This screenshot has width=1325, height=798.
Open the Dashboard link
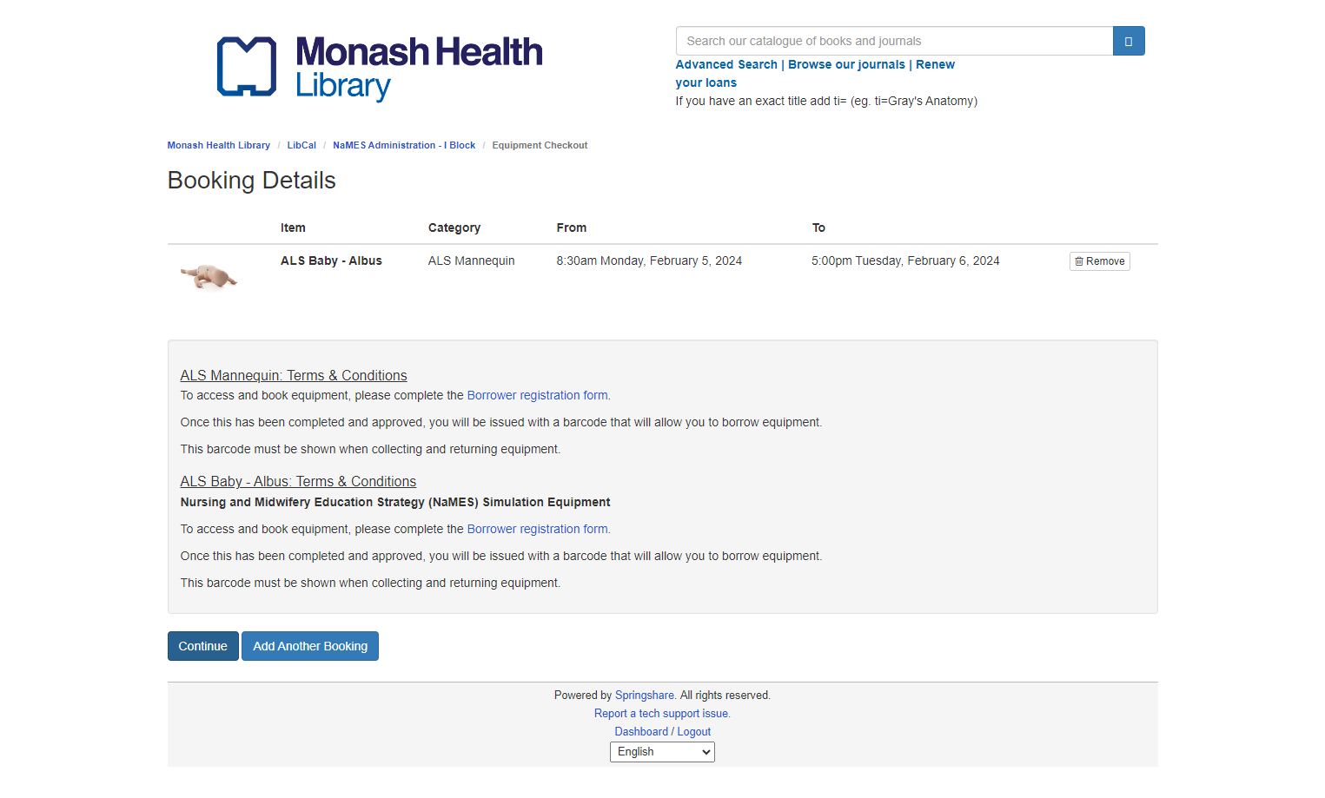(x=641, y=732)
